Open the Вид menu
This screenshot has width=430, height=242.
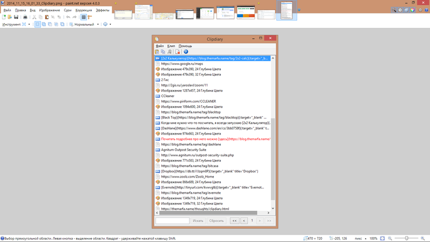(33, 10)
